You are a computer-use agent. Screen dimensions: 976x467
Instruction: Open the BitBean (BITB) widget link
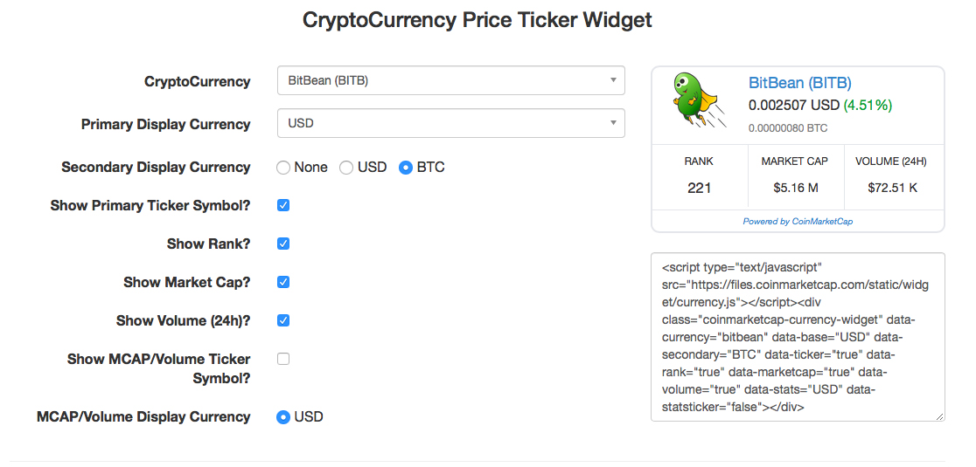(x=799, y=84)
